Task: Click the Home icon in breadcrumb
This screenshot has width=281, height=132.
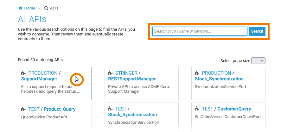Action: click(21, 8)
